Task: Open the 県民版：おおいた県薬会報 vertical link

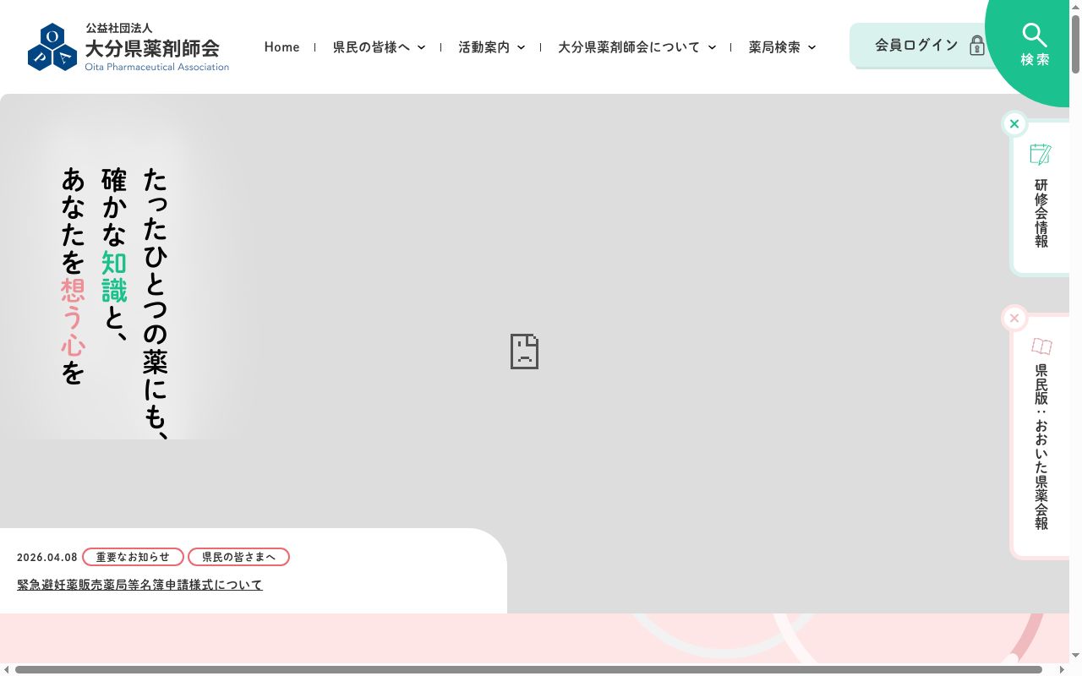Action: click(1041, 447)
